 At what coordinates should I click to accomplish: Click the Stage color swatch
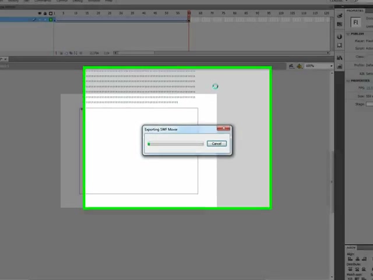pos(370,104)
